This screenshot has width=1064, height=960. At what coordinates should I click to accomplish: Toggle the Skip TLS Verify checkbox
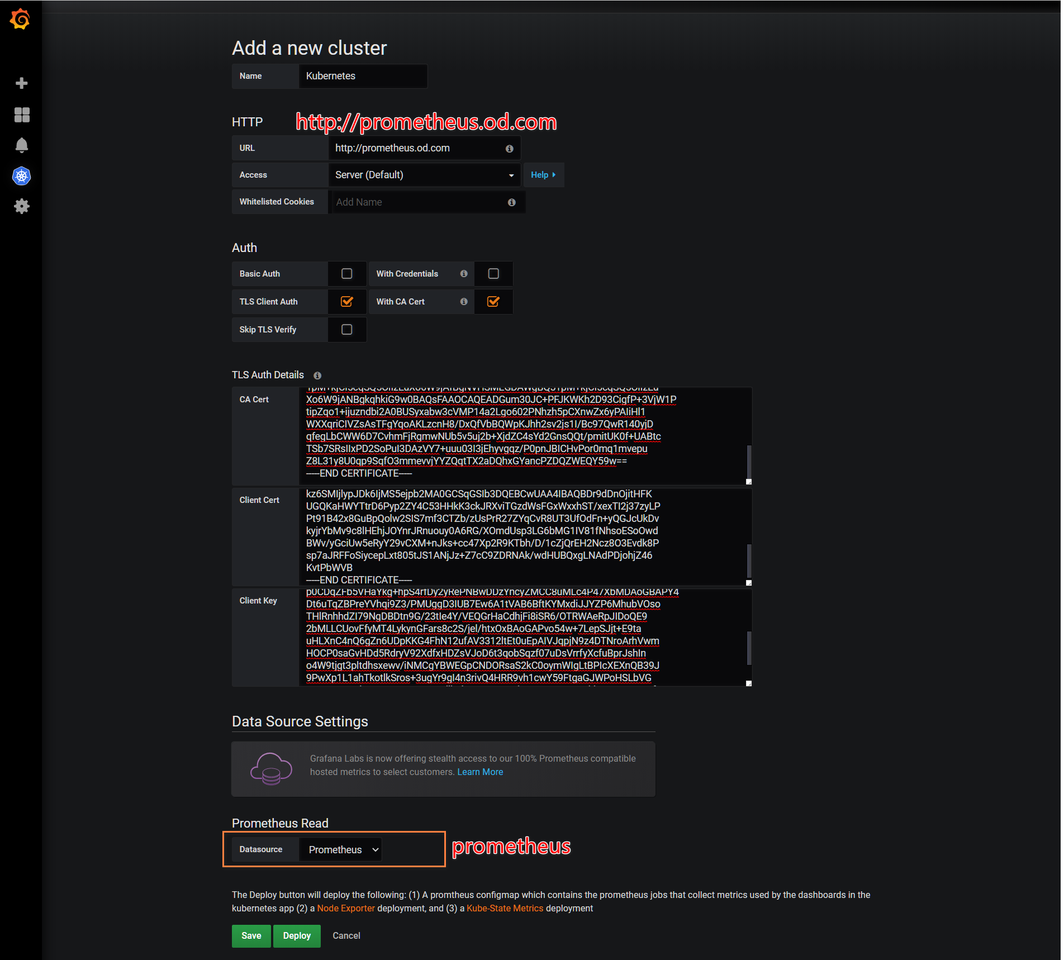(347, 330)
